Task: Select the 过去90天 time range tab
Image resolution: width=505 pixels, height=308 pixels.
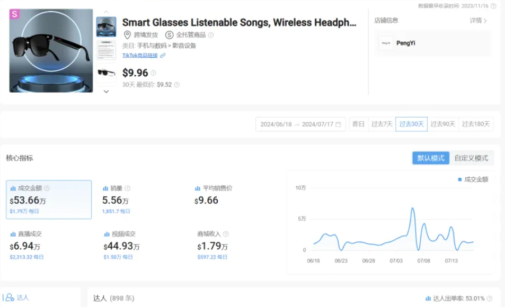Action: [443, 124]
